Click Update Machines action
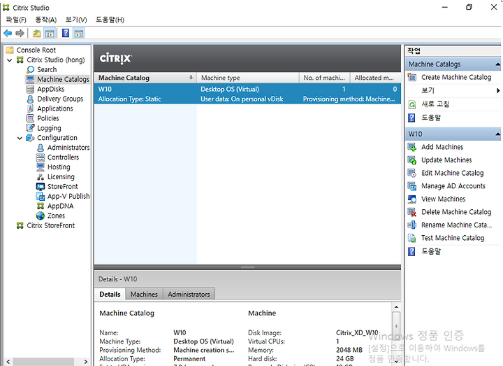The width and height of the screenshot is (503, 366). pos(446,160)
